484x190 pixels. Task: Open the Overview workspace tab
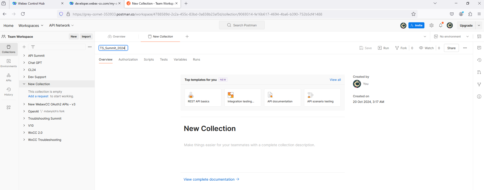click(117, 36)
